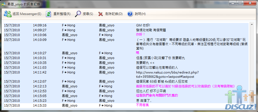
Task: Maximize the message history window
Action: pos(240,3)
